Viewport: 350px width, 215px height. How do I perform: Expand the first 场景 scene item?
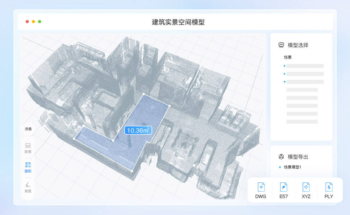[284, 66]
